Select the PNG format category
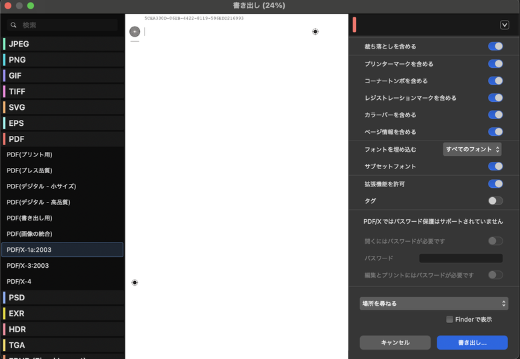Image resolution: width=520 pixels, height=359 pixels. pos(63,60)
